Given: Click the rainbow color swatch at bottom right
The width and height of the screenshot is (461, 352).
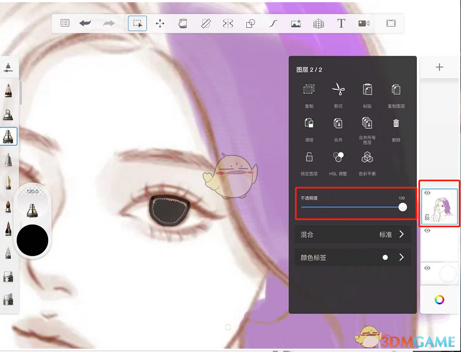Looking at the screenshot, I should (x=439, y=300).
